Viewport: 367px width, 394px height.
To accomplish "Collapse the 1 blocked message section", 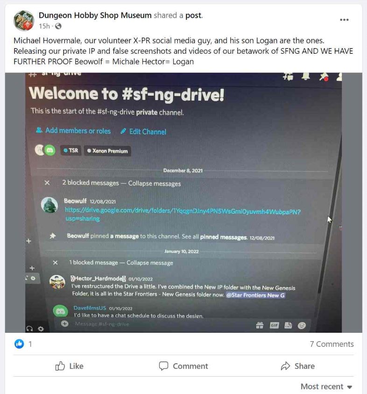I will (x=55, y=263).
